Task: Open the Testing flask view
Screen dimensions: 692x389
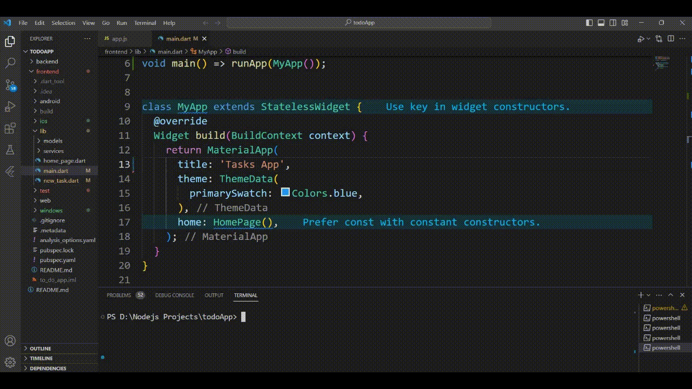Action: click(x=10, y=150)
